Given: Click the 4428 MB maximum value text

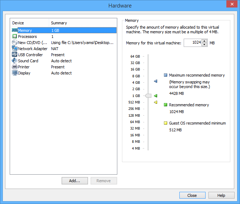Looking at the screenshot, I should click(x=177, y=93).
